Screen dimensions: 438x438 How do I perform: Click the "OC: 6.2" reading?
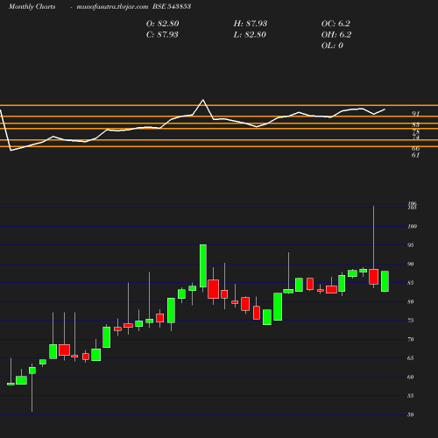336,24
